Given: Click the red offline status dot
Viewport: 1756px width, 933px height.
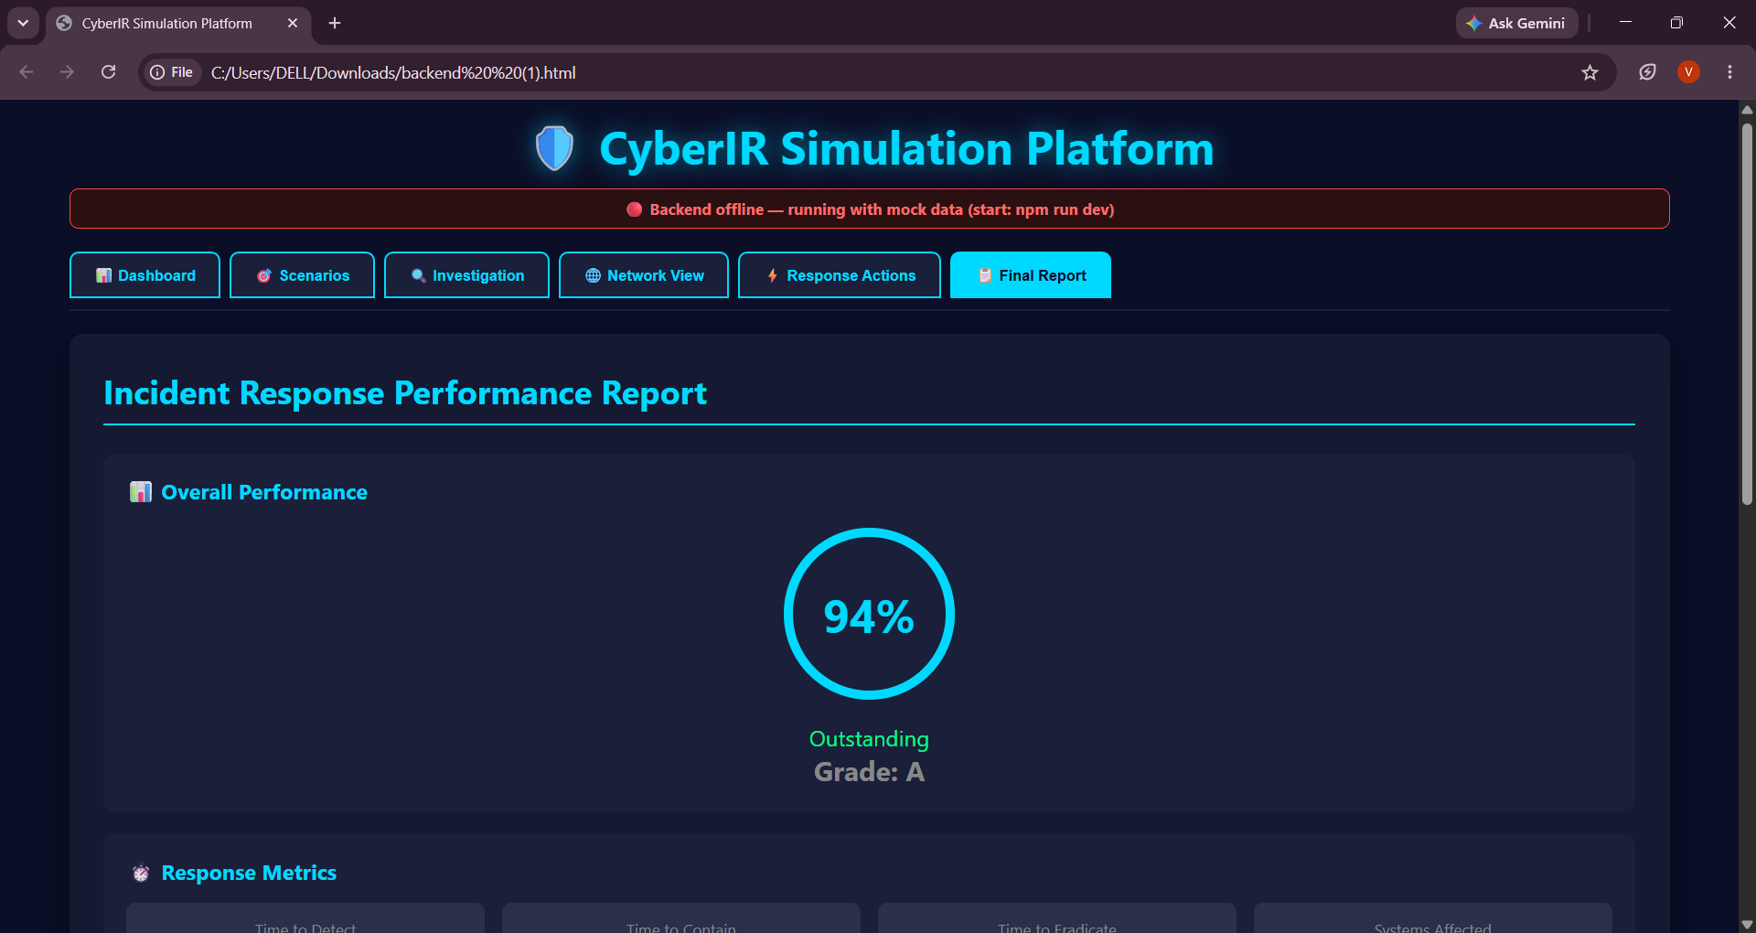Looking at the screenshot, I should [x=634, y=209].
